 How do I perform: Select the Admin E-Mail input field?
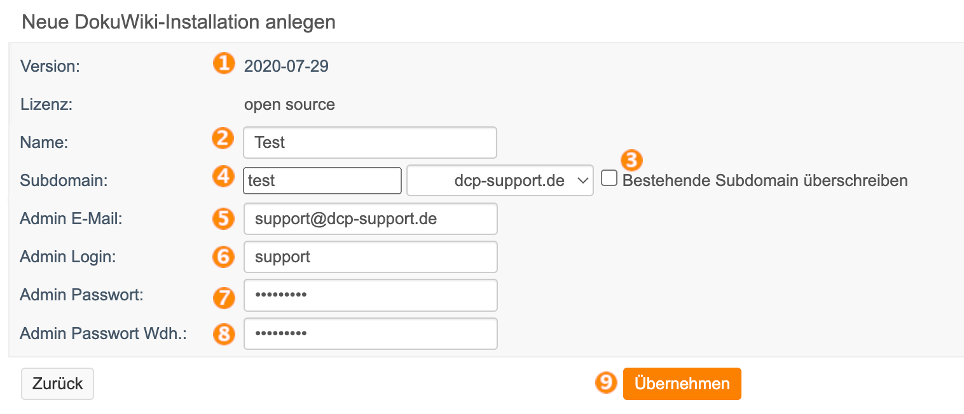tap(370, 219)
